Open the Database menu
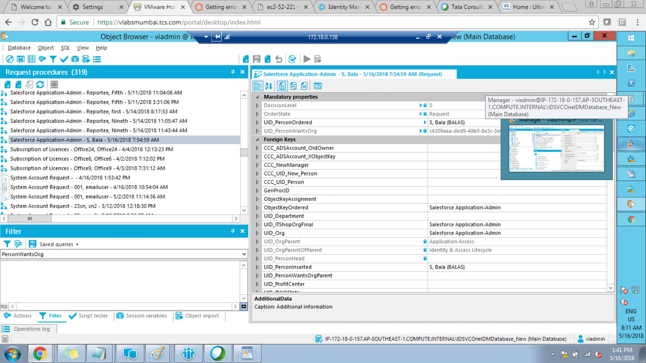This screenshot has width=646, height=363. pos(19,48)
